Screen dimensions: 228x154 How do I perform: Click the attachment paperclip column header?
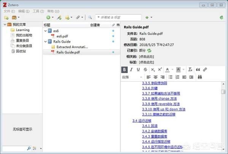[x=113, y=25]
